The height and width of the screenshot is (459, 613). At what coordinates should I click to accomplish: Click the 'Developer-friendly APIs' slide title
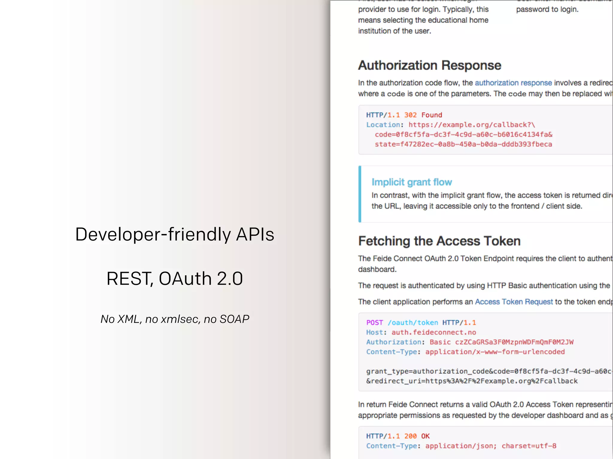175,234
